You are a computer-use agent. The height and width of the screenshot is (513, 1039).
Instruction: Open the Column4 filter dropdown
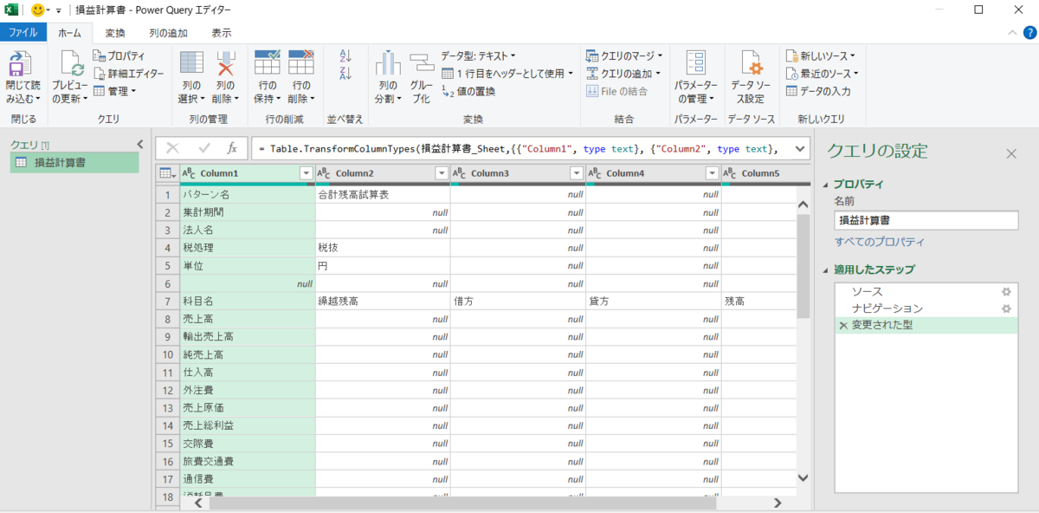(x=711, y=173)
